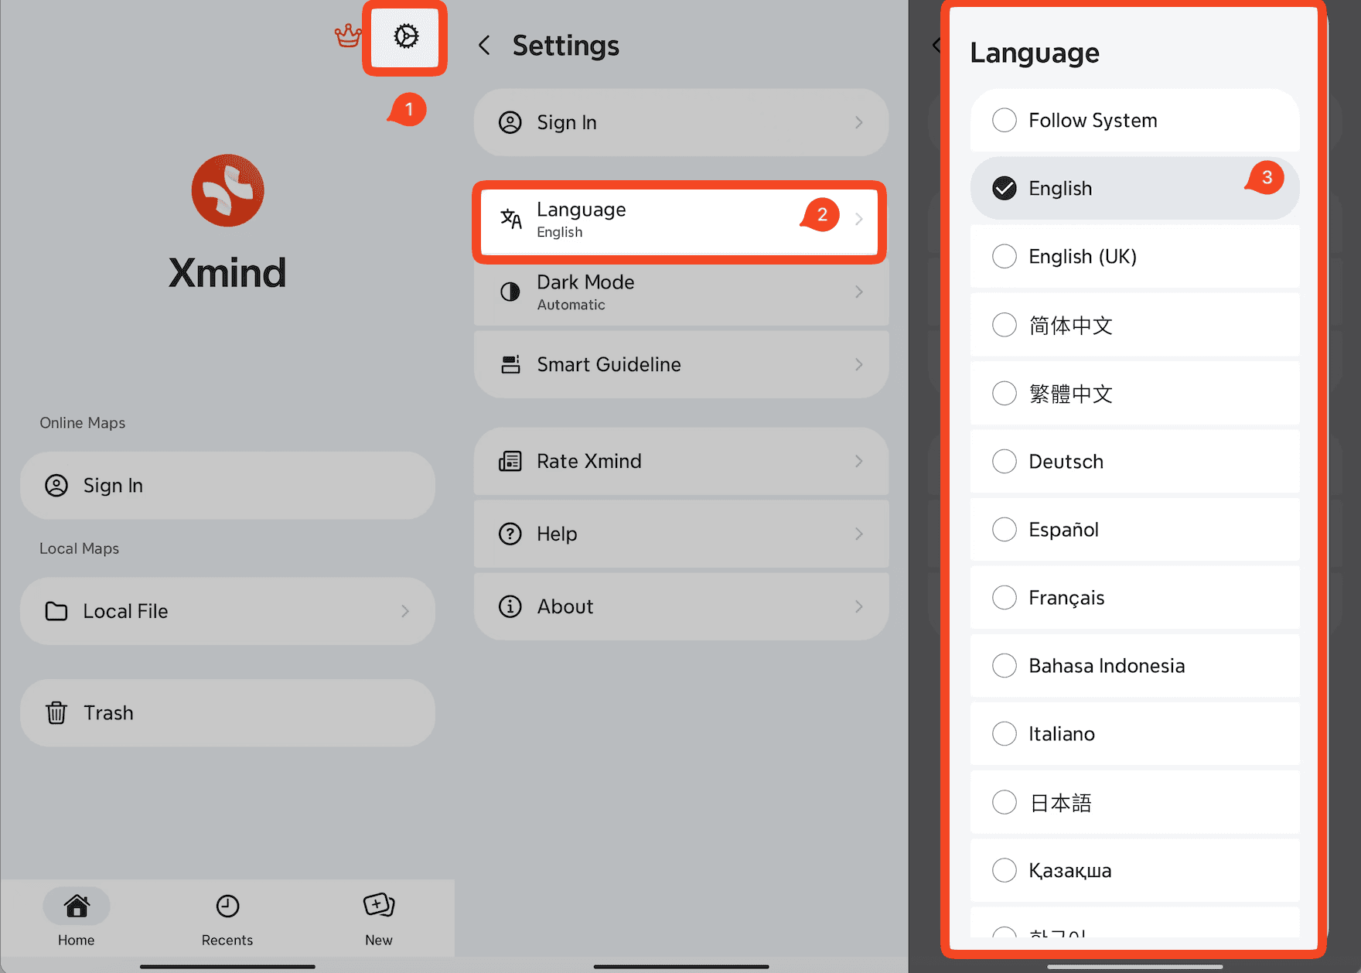Open the About menu label
The width and height of the screenshot is (1361, 973).
click(x=565, y=606)
